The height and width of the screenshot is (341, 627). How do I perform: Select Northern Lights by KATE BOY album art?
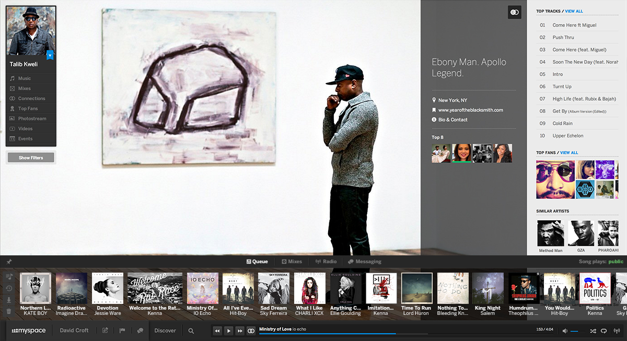[x=36, y=288]
